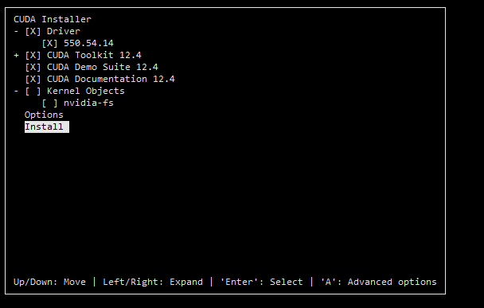
Task: Toggle the CUDA Documentation 12.4 checkbox
Action: (x=33, y=79)
